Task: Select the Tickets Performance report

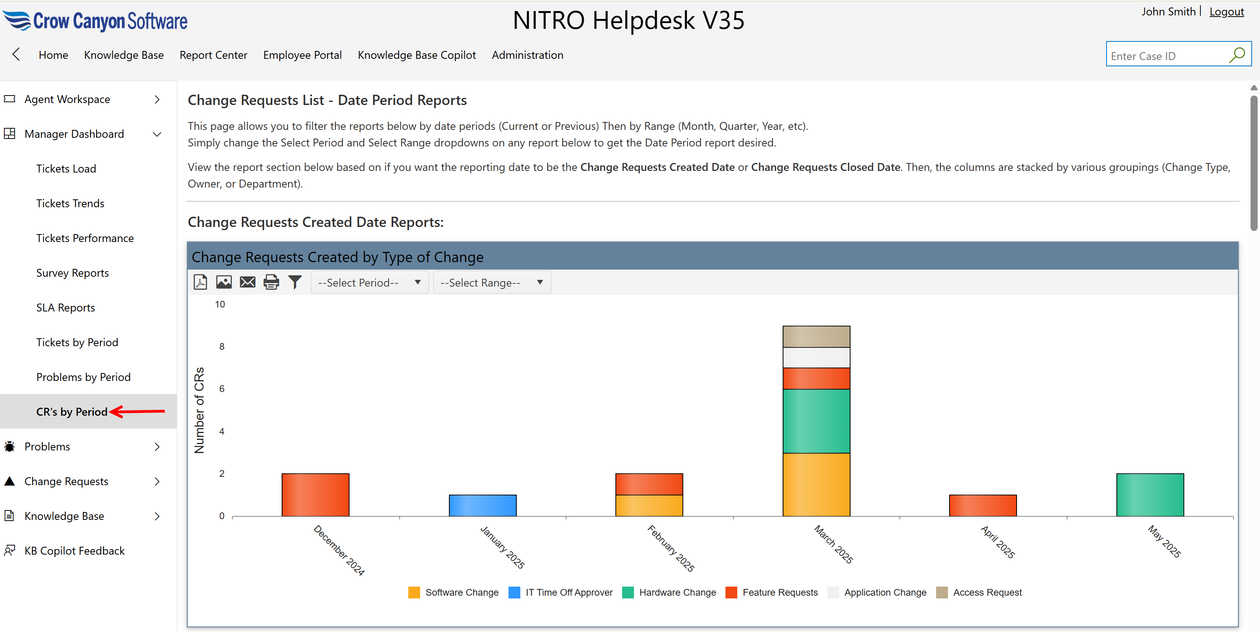Action: click(85, 238)
